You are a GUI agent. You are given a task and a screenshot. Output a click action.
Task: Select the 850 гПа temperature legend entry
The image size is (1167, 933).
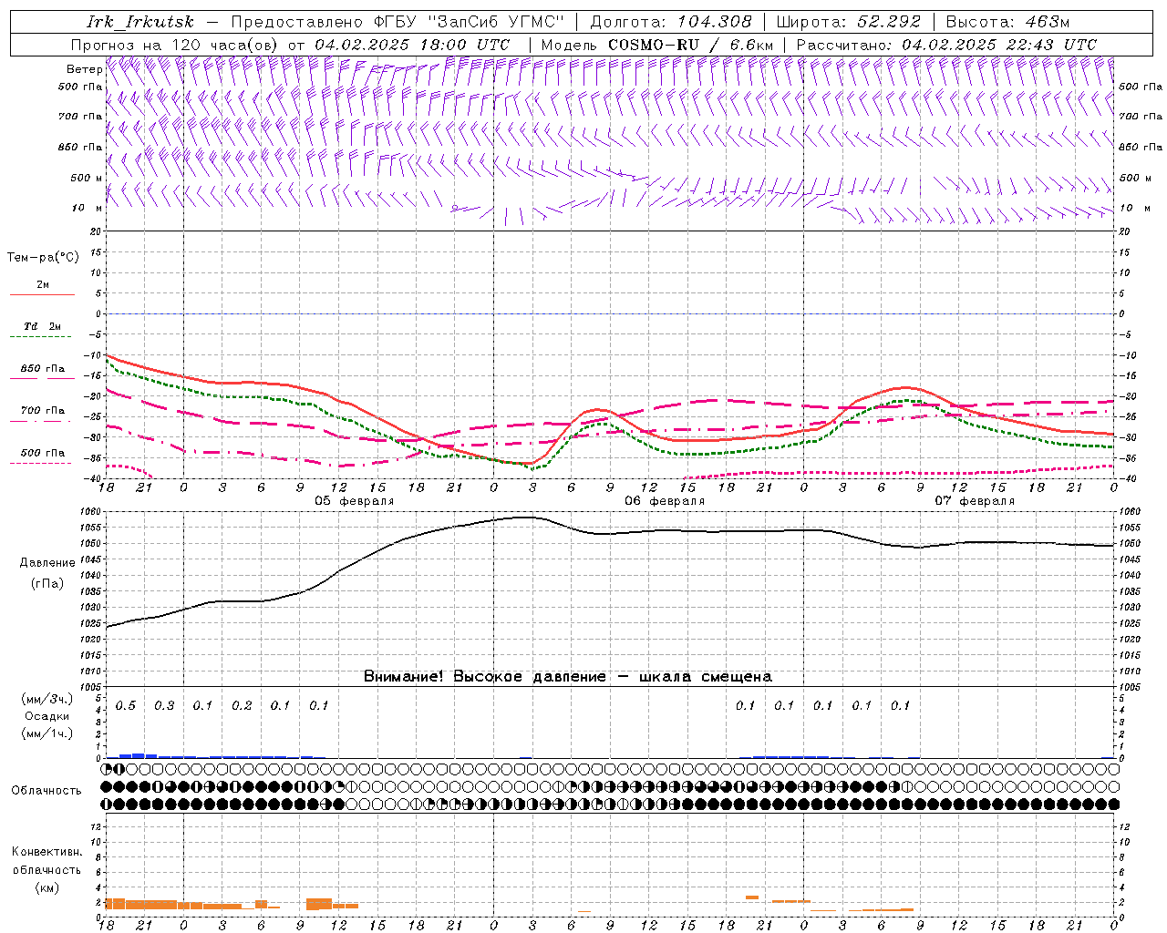42,370
